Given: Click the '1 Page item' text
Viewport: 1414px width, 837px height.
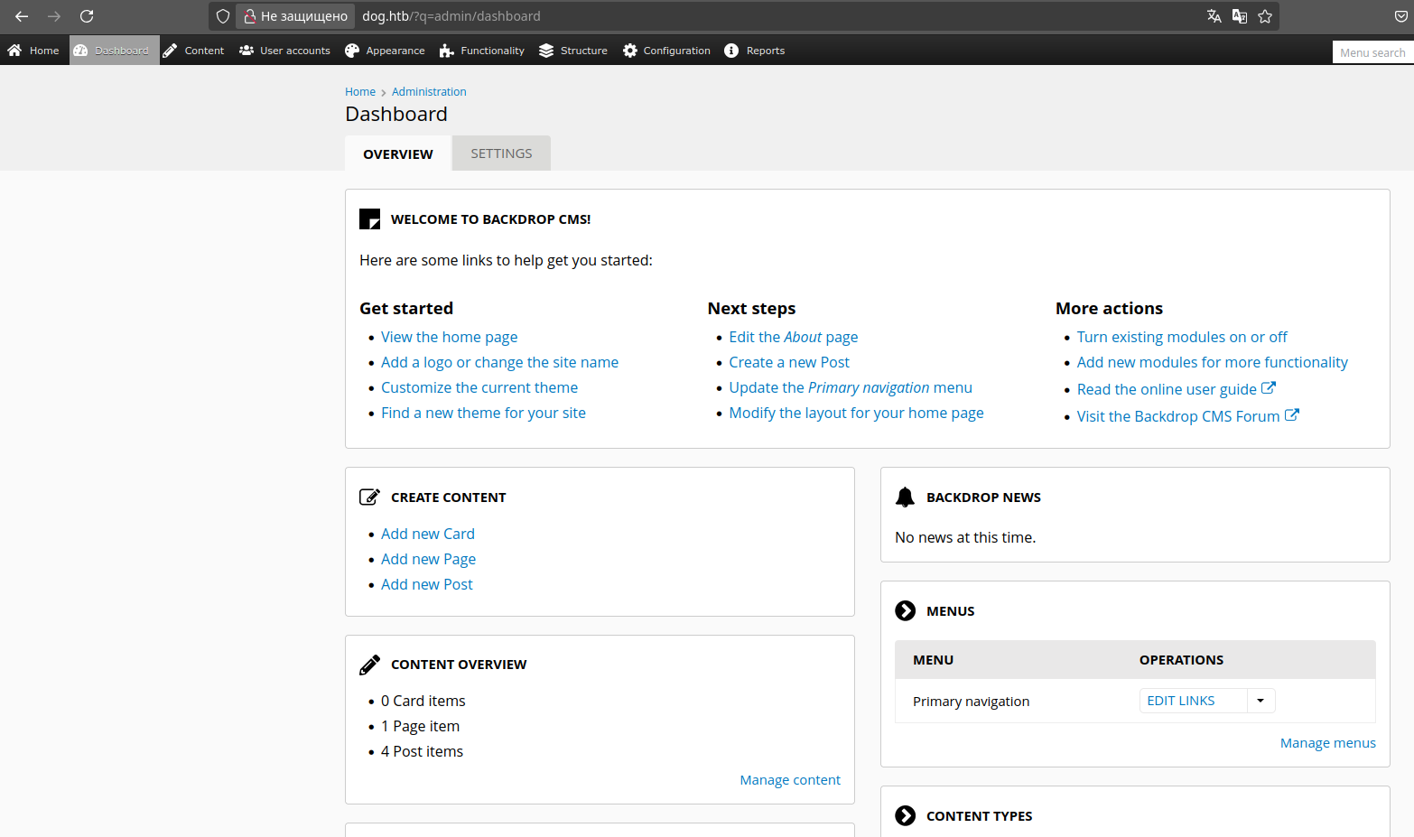Looking at the screenshot, I should click(420, 726).
